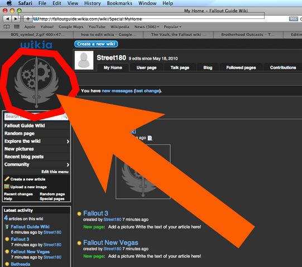Image resolution: width=302 pixels, height=267 pixels.
Task: Switch to BOS_symbol_2.gif browser tab
Action: [x=37, y=35]
